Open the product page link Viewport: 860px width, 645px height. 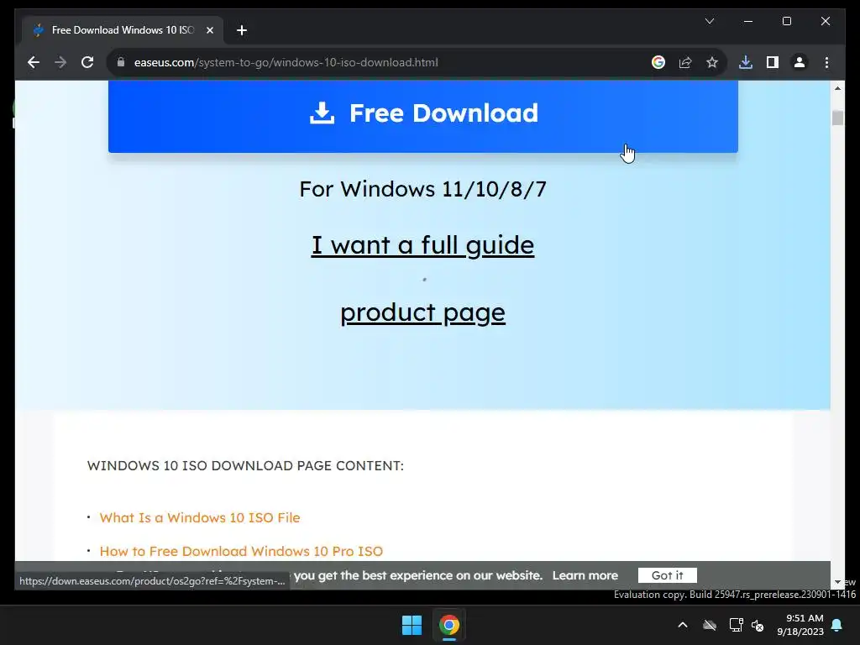click(x=423, y=312)
